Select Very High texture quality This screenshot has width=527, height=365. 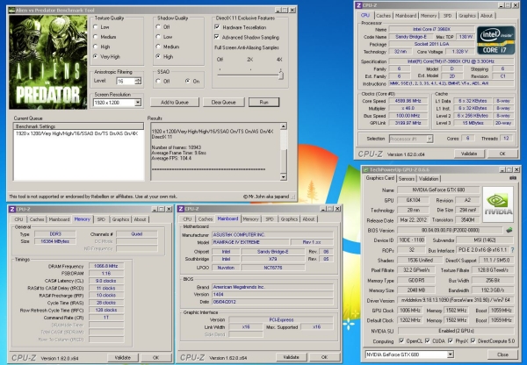[96, 56]
